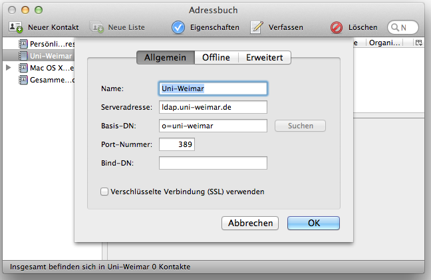
Task: Click into the Serveradresse input field
Action: tap(213, 107)
